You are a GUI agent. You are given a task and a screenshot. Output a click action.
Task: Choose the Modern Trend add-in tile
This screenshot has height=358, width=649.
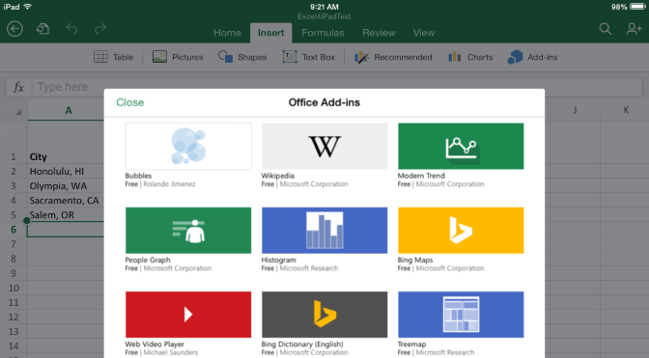tap(461, 146)
